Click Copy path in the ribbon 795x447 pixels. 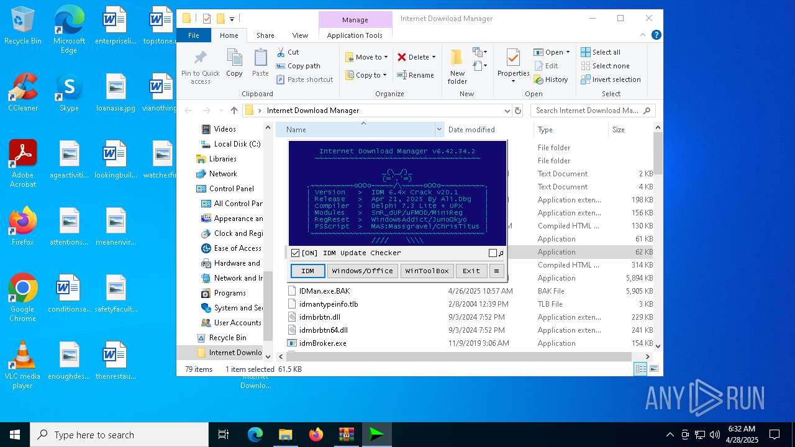[298, 66]
